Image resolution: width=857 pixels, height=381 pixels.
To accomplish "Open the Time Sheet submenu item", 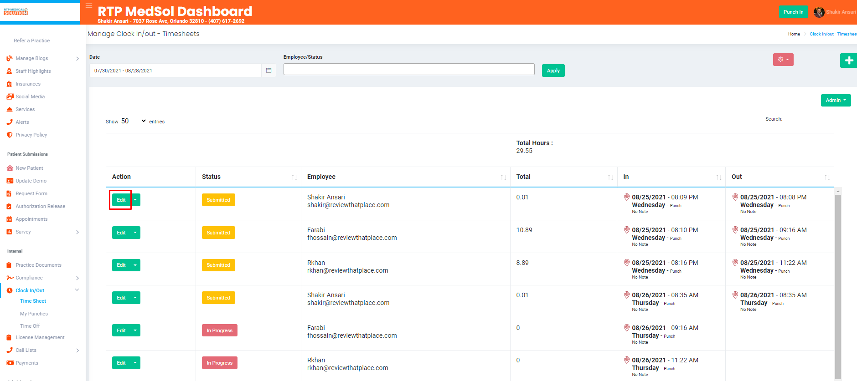I will pos(33,301).
